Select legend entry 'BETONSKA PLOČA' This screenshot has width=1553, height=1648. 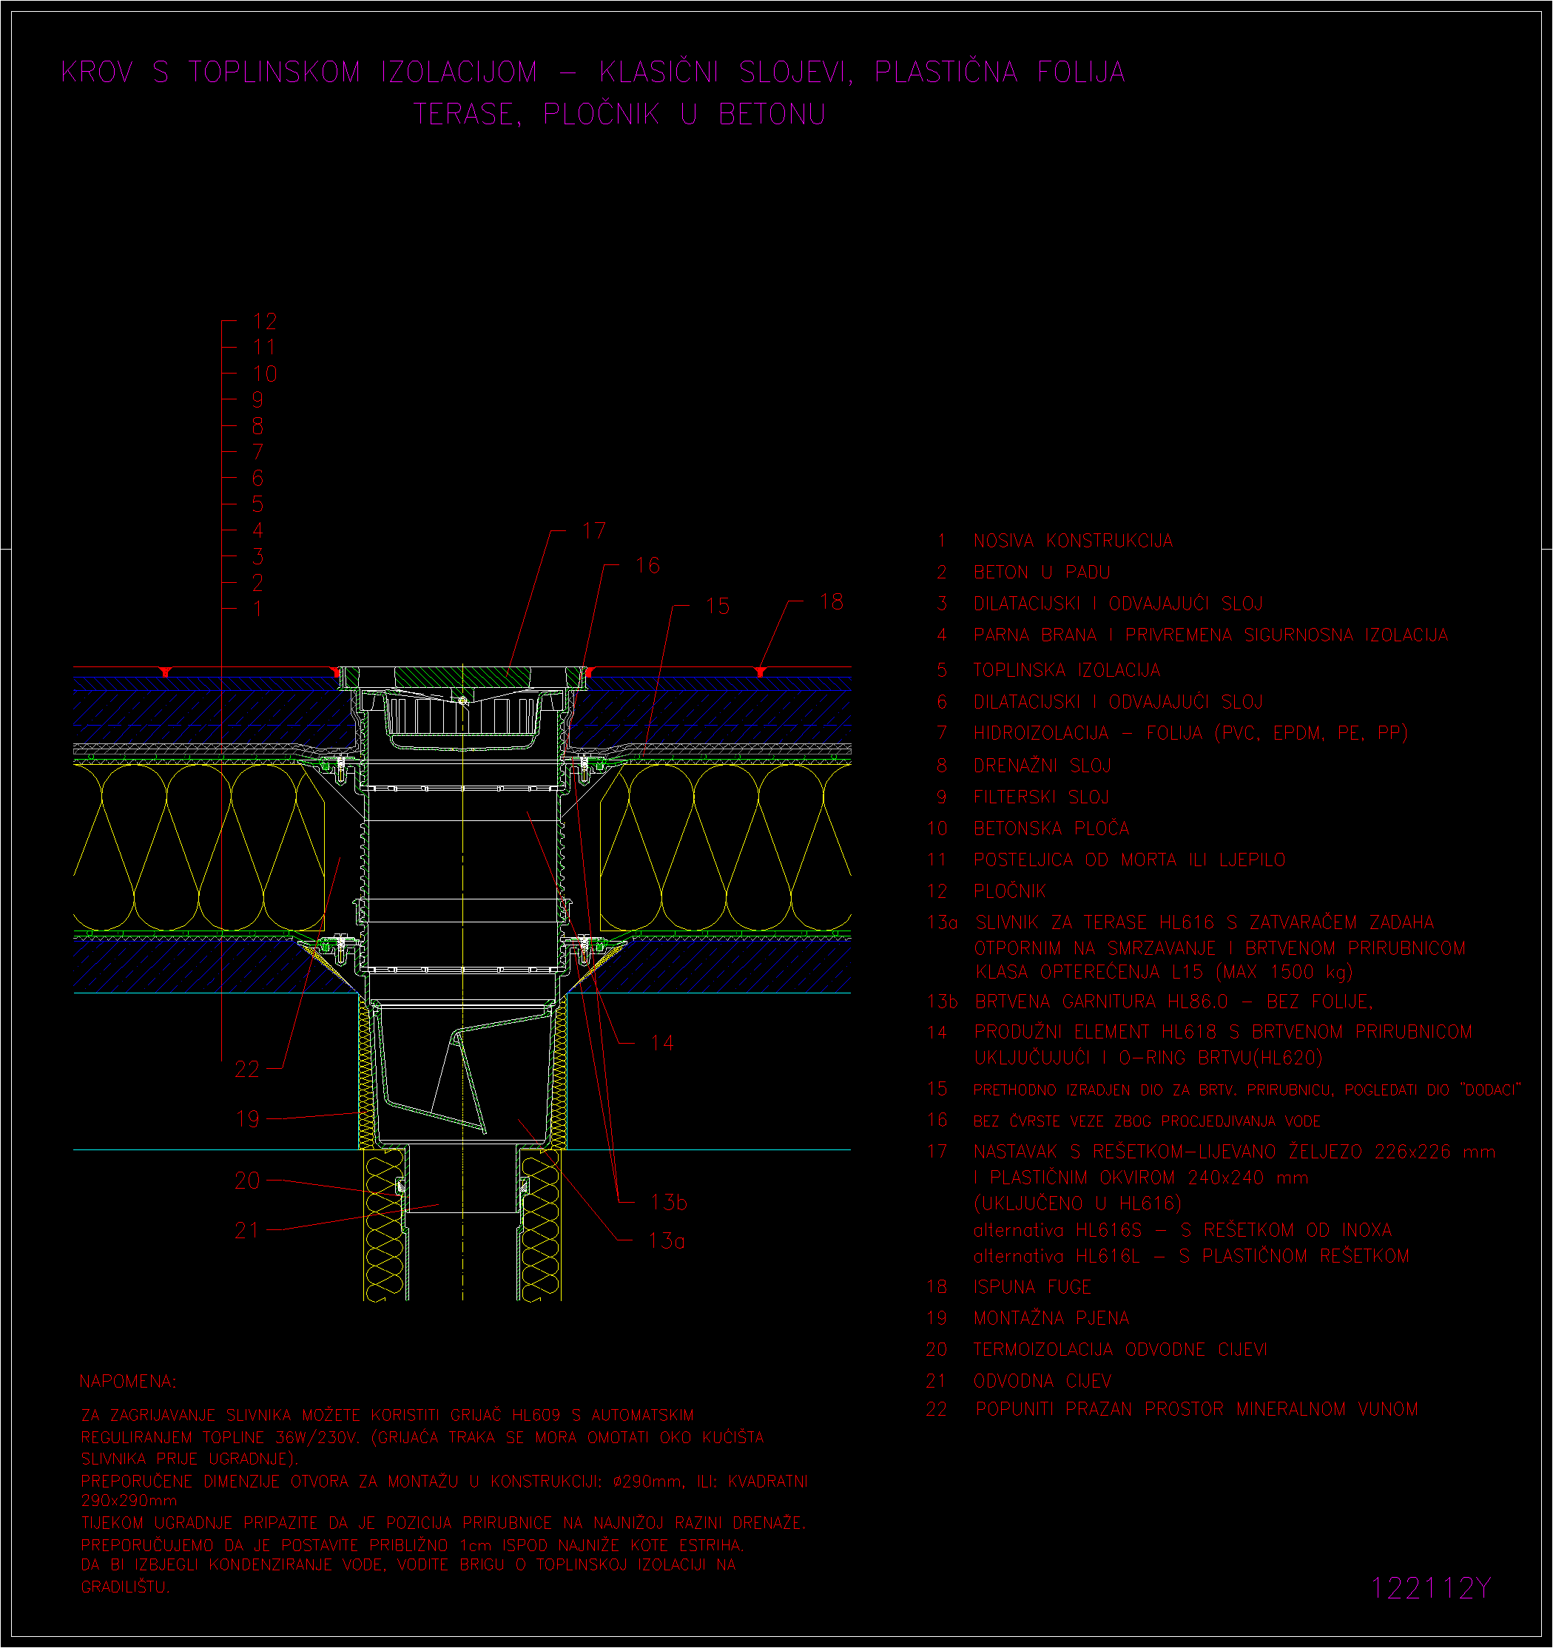[x=1051, y=828]
